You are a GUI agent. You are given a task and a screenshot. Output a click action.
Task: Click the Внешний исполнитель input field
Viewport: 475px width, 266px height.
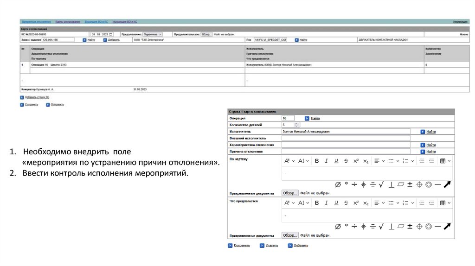[x=346, y=138]
